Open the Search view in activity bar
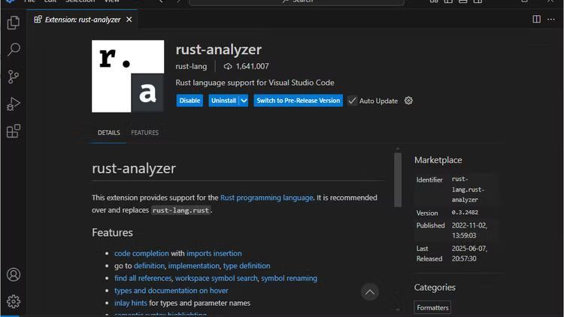The height and width of the screenshot is (317, 564). click(13, 50)
